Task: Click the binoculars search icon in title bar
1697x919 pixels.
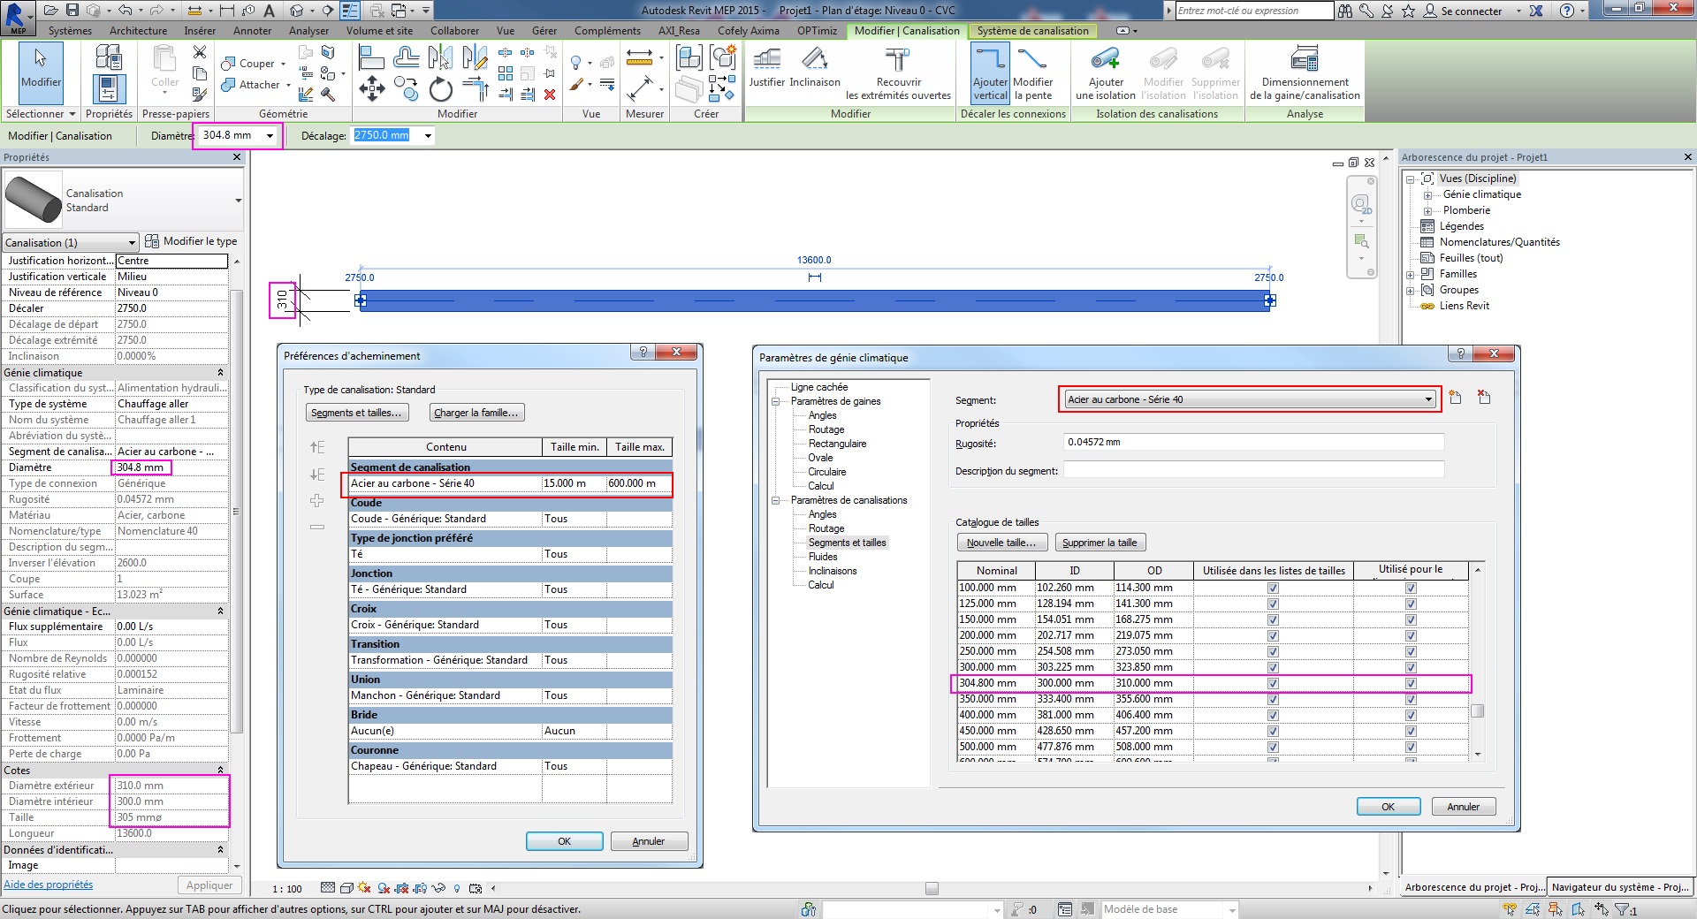Action: tap(1344, 11)
